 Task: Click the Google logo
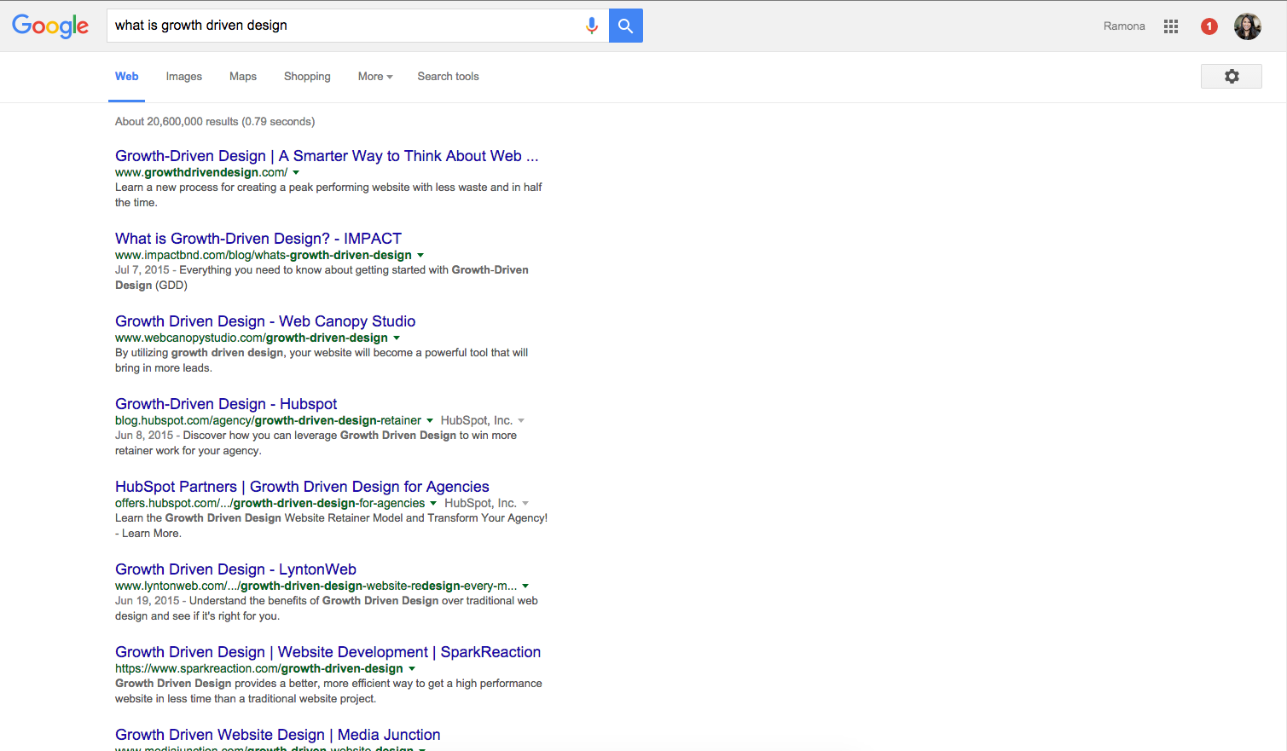(50, 26)
